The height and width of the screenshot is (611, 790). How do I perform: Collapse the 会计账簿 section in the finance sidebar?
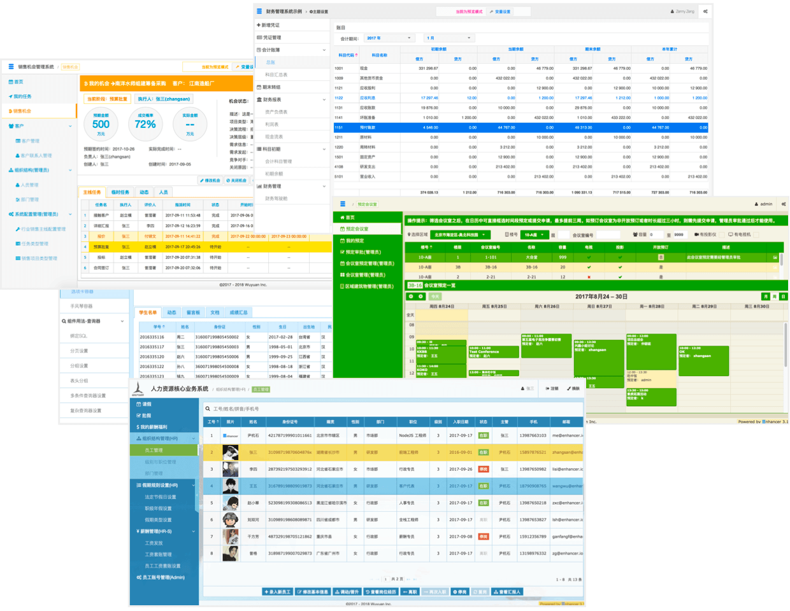pyautogui.click(x=324, y=50)
